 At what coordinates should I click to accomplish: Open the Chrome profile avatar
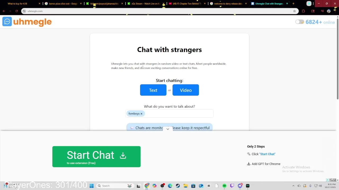coord(329,11)
